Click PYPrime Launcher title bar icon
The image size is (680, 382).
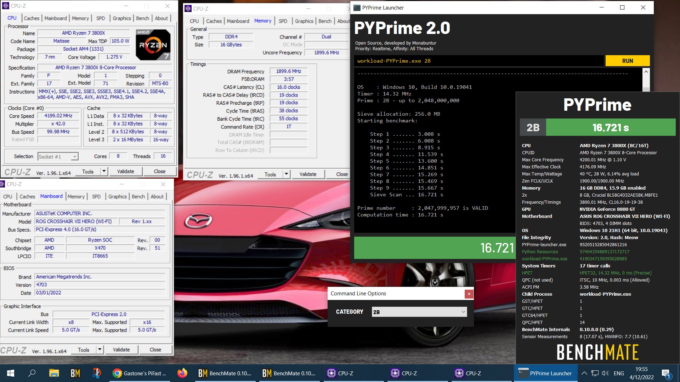coord(357,7)
